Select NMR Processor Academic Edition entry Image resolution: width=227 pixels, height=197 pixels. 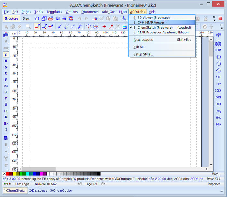(x=162, y=33)
